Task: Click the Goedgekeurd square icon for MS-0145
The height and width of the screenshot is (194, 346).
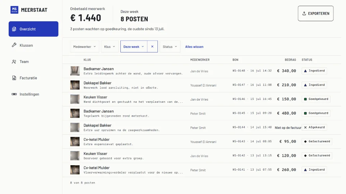Action: [305, 113]
